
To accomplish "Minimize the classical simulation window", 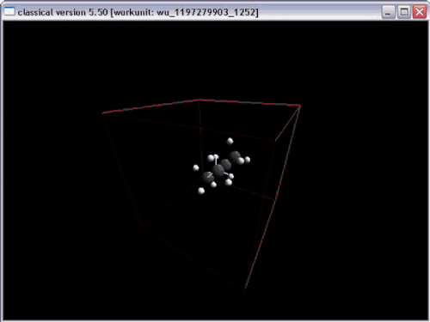I will (x=388, y=12).
